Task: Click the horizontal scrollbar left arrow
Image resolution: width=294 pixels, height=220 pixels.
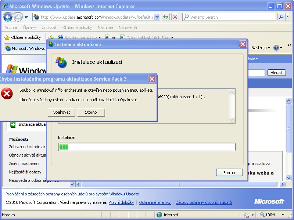Action: (78, 184)
